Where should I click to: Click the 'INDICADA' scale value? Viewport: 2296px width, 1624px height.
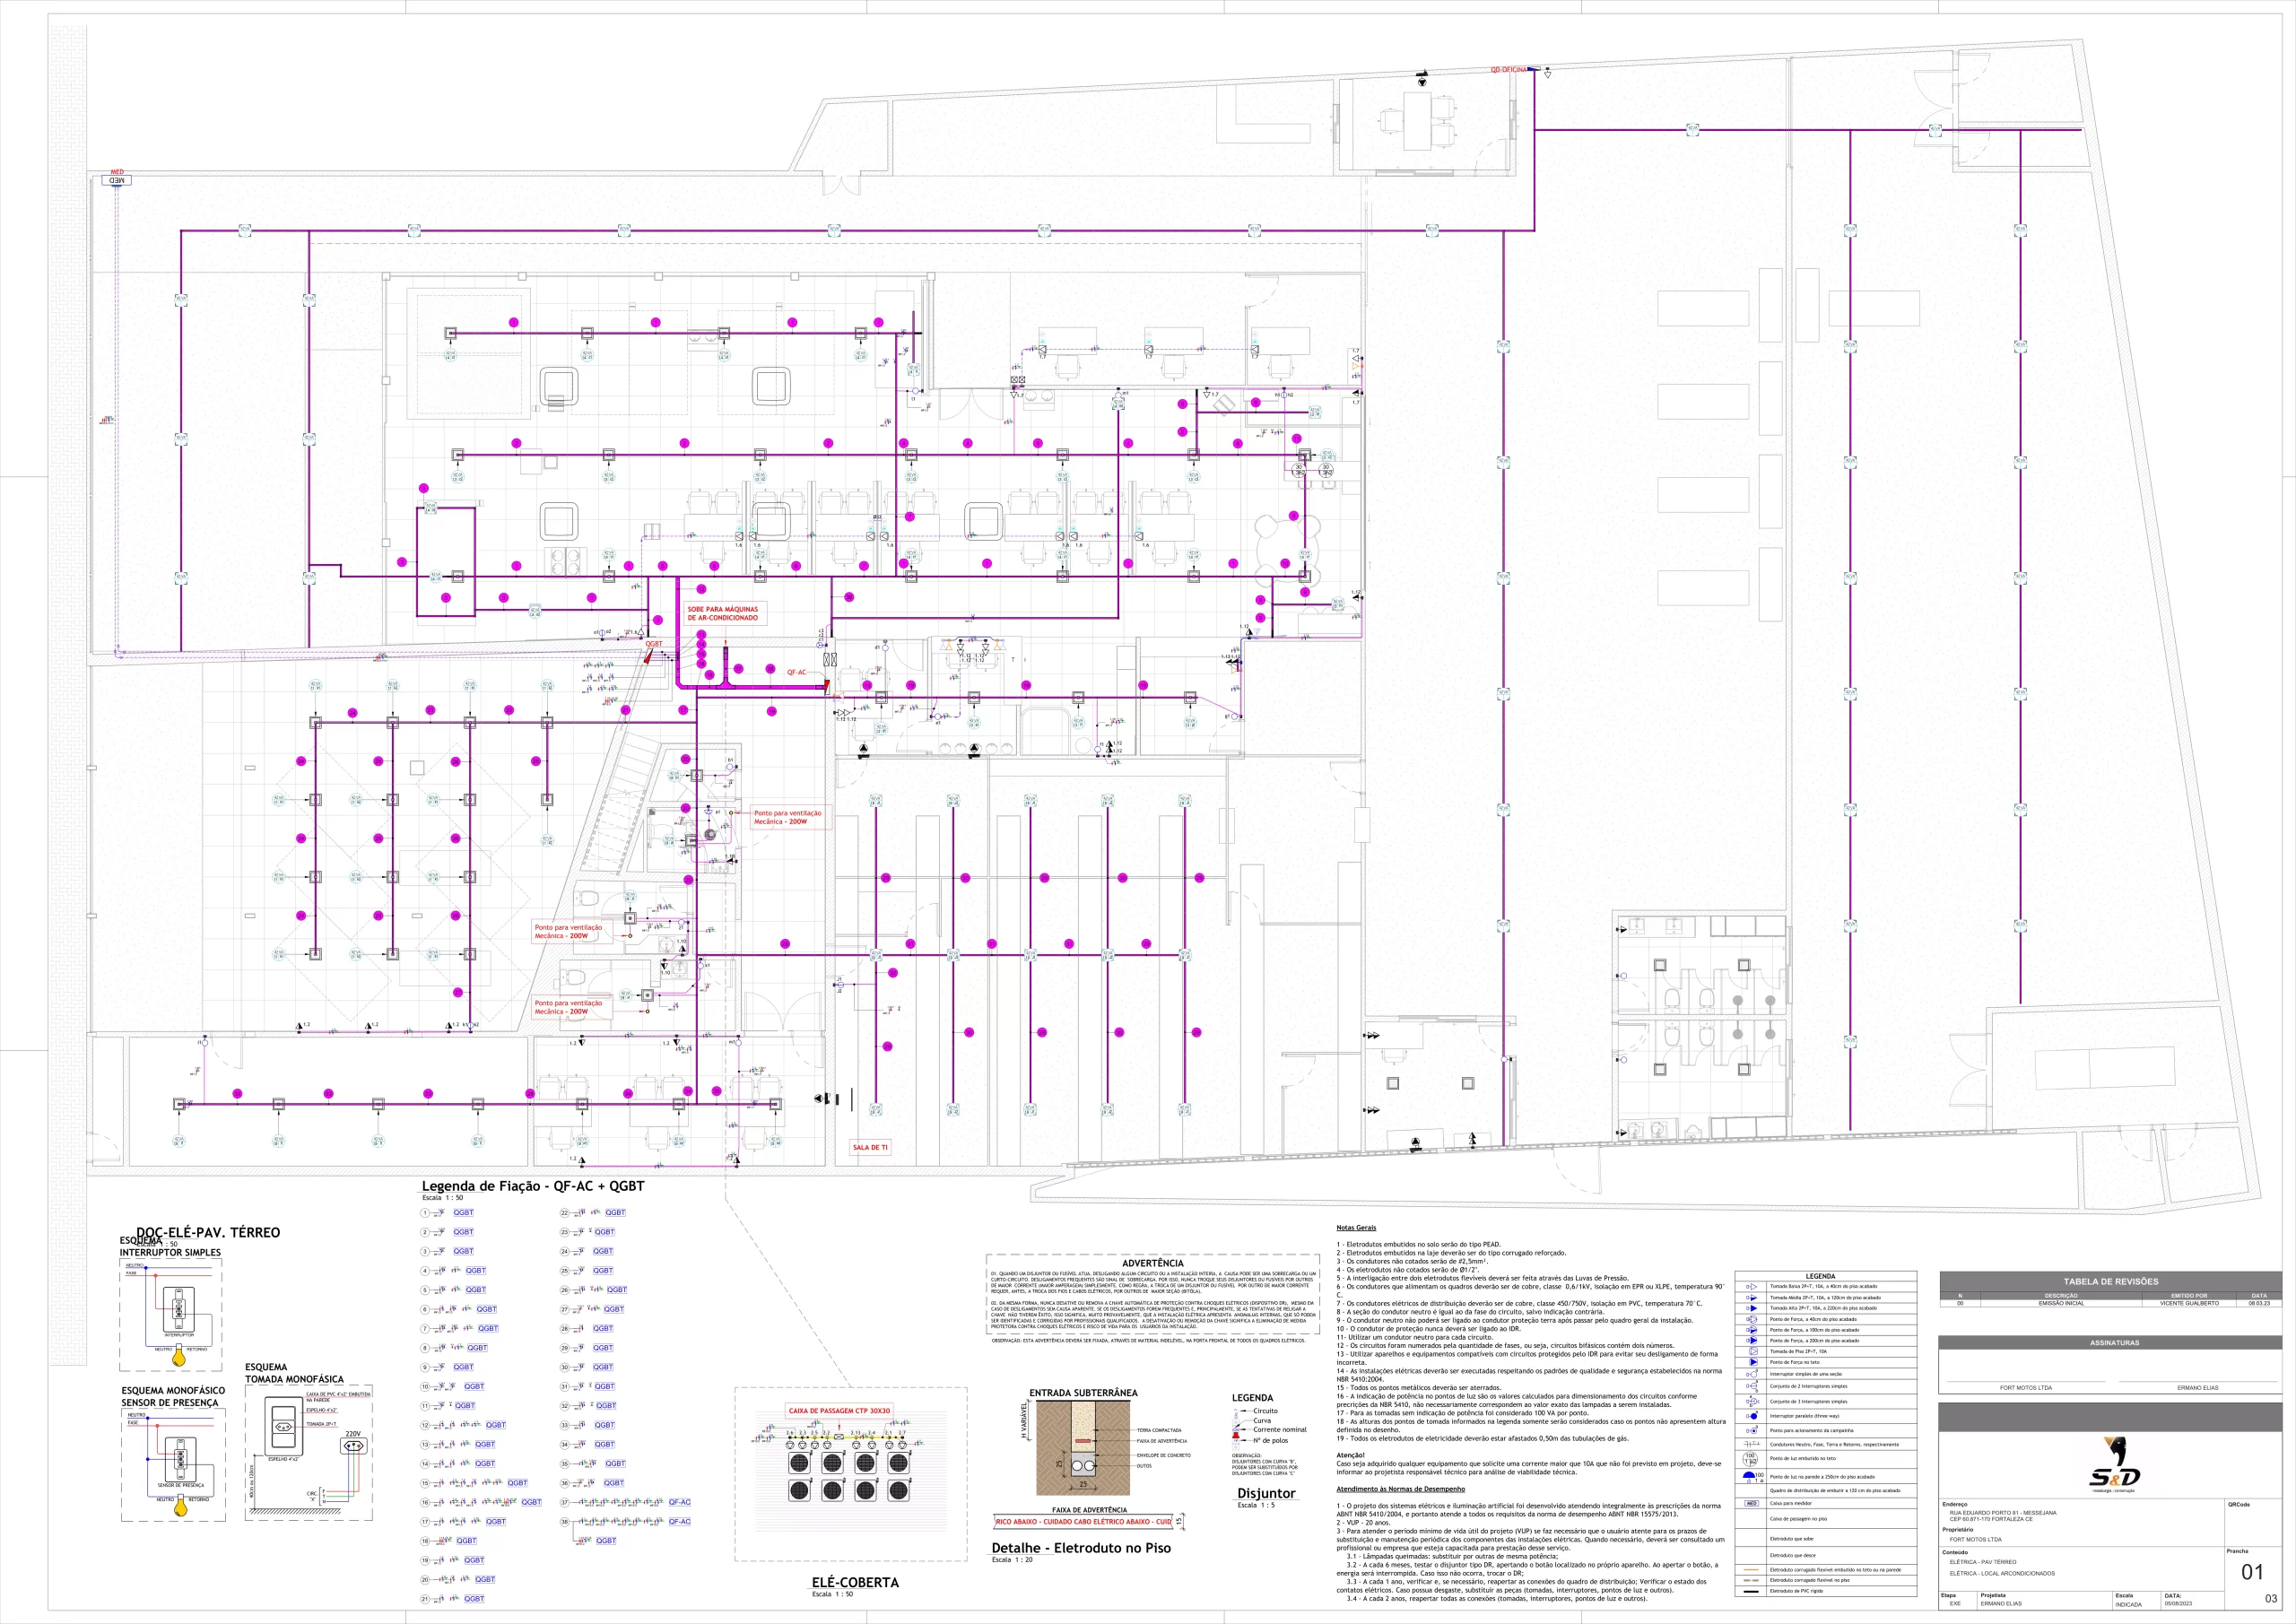point(2128,1604)
